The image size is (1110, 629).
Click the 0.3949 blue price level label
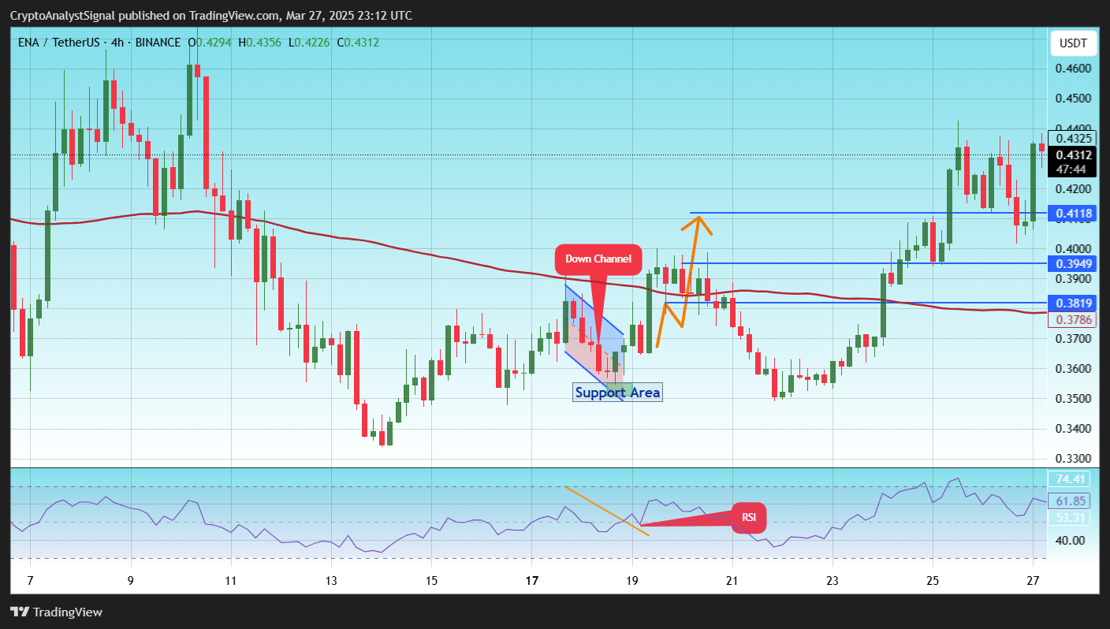pos(1073,263)
